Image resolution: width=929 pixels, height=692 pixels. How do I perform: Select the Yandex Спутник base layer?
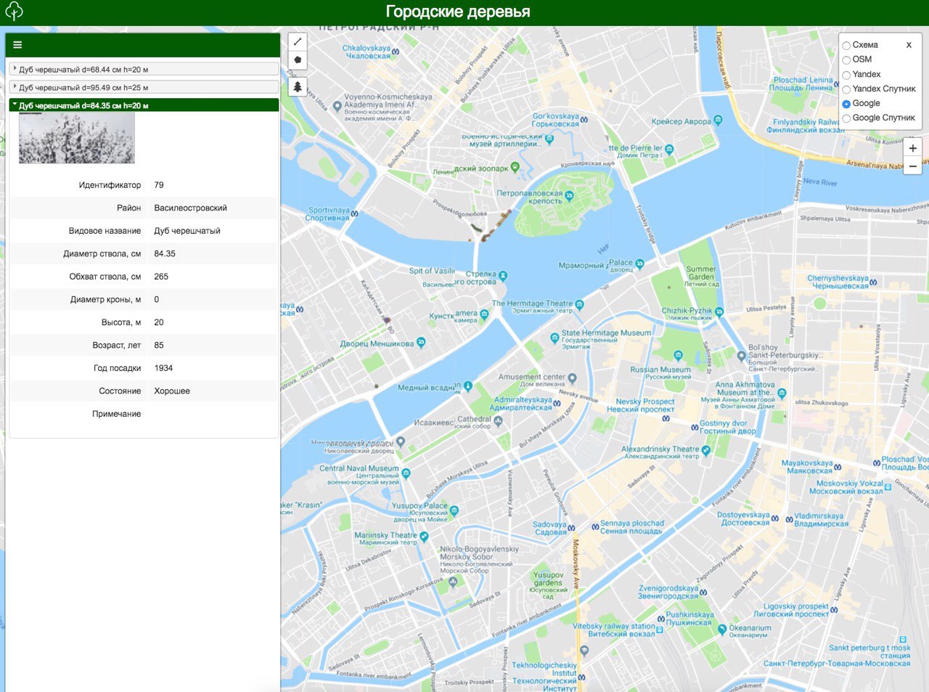pyautogui.click(x=846, y=89)
